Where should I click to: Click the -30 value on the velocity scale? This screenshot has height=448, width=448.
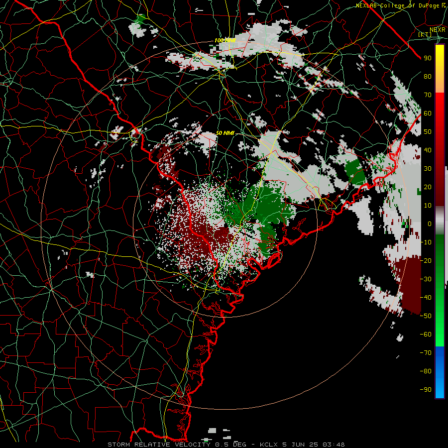[426, 279]
